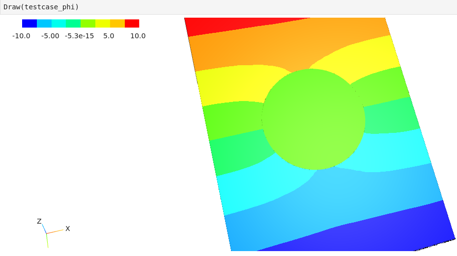This screenshot has width=457, height=256.
Task: Click the center of the green circle
Action: click(x=314, y=119)
